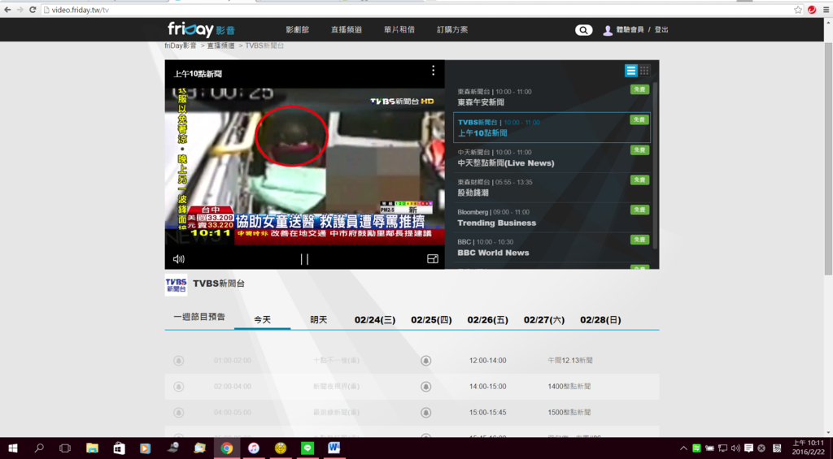The height and width of the screenshot is (459, 833).
Task: Toggle the video size mode icon
Action: (433, 259)
